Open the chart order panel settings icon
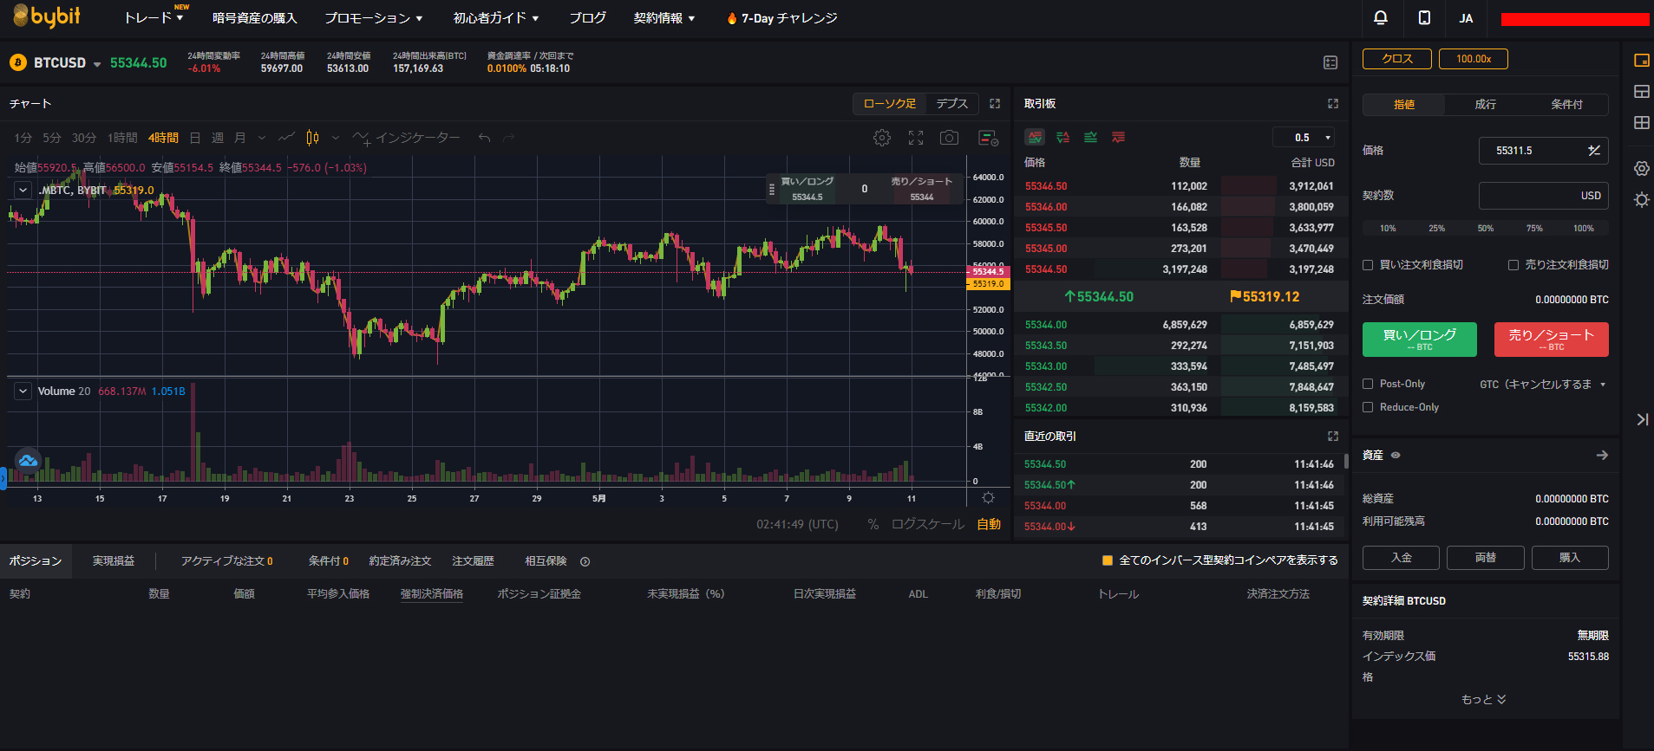Screen dimensions: 1654x751 pyautogui.click(x=988, y=138)
